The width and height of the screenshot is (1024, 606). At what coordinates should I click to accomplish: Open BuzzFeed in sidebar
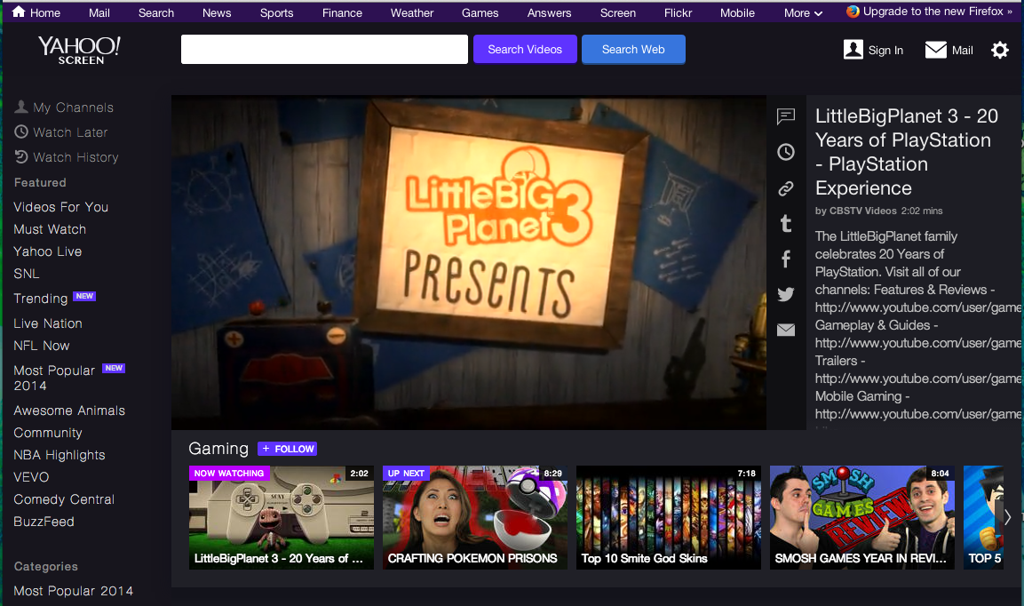(x=44, y=522)
